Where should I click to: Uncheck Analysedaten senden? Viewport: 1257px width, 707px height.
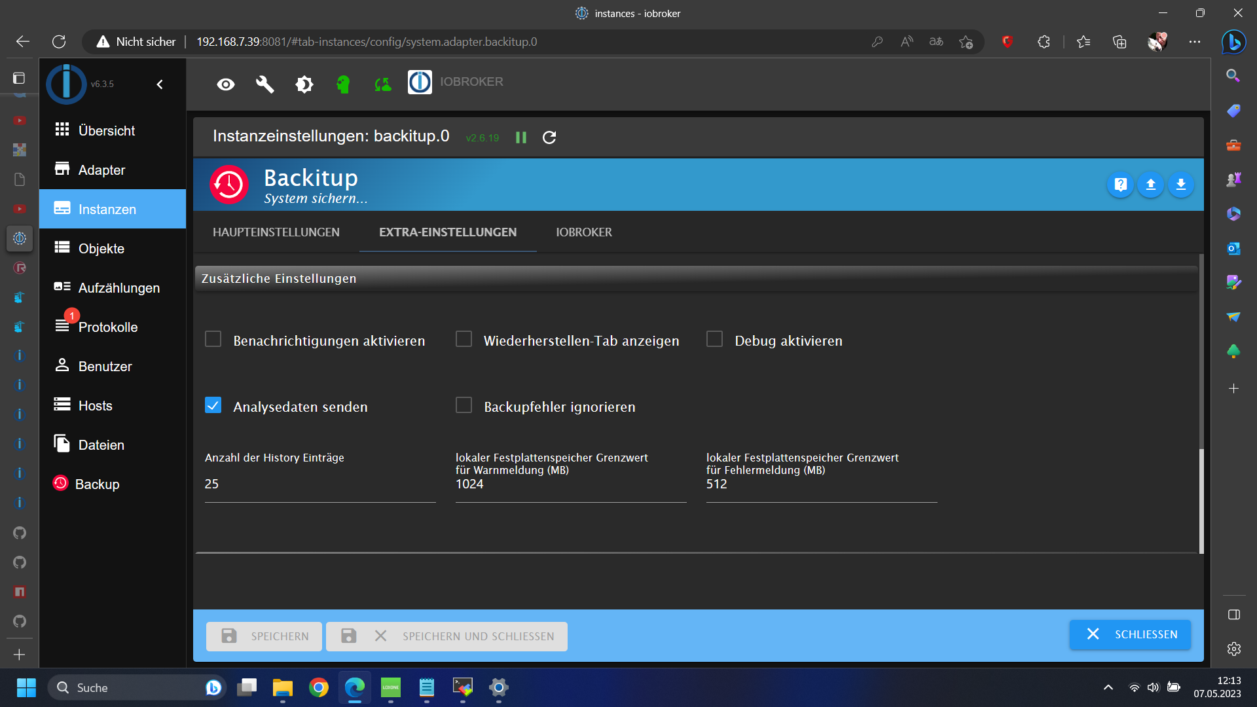(213, 405)
